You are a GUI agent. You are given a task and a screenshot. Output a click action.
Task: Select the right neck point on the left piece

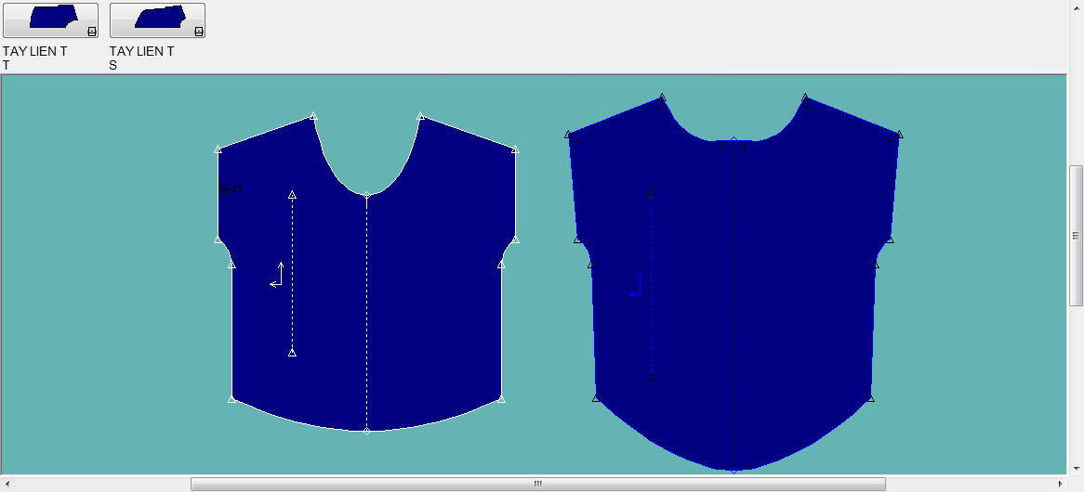tap(421, 116)
